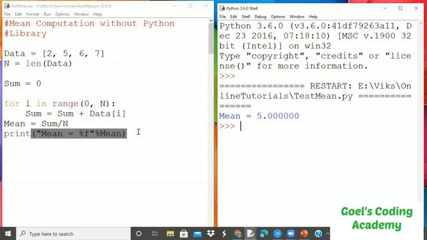Image resolution: width=427 pixels, height=240 pixels.
Task: Open Edit menu in TestMean.py editor
Action: 18,14
